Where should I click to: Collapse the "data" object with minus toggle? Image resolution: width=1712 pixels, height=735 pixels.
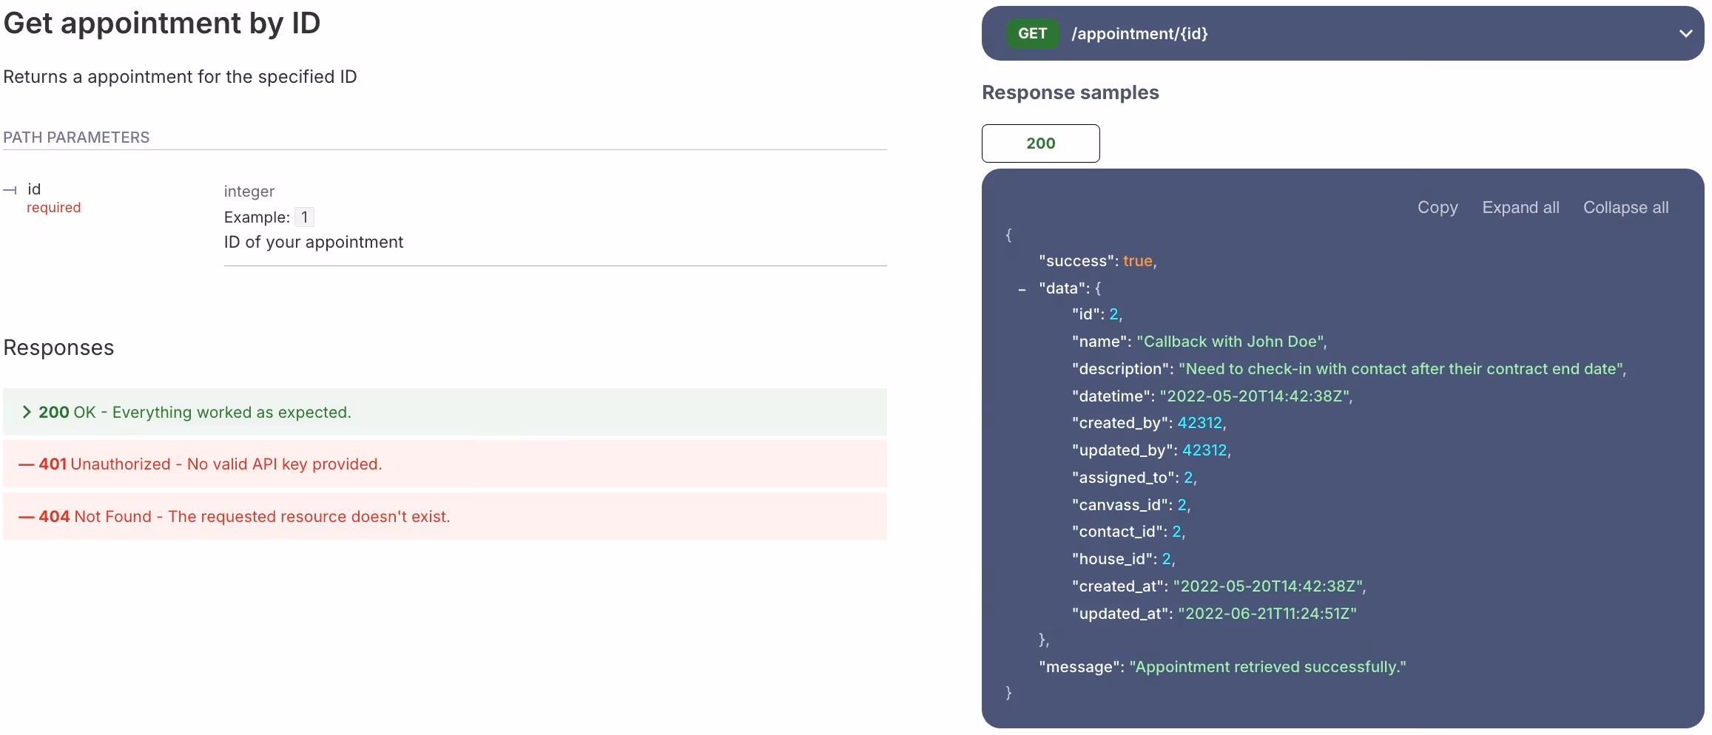pyautogui.click(x=1022, y=289)
